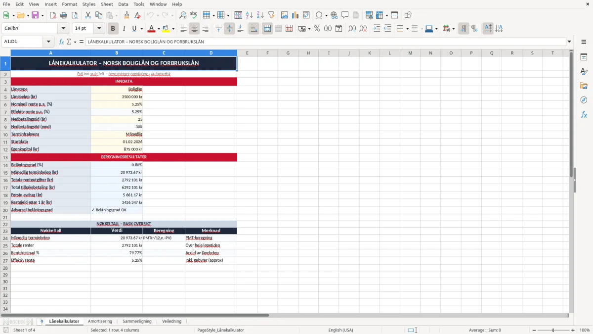Screen dimensions: 593x334
Task: Run the spelling checker
Action: tap(194, 15)
